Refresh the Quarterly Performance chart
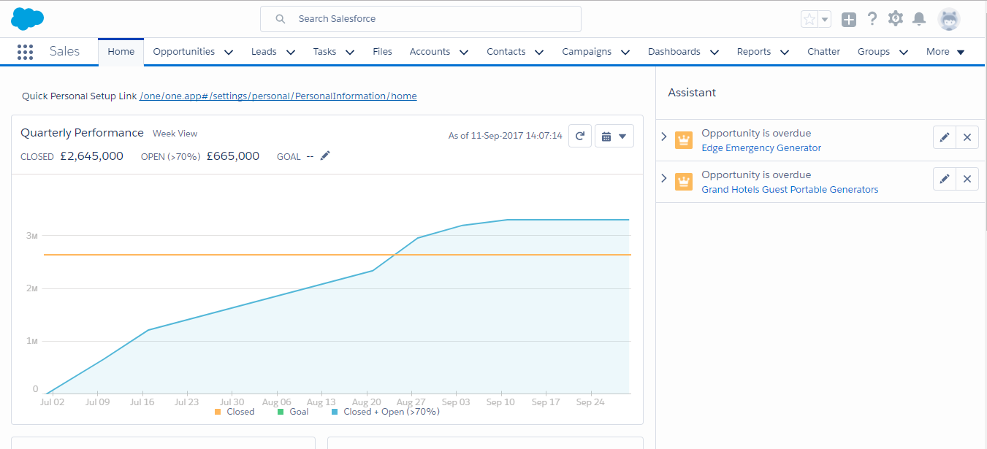Image resolution: width=987 pixels, height=449 pixels. pyautogui.click(x=579, y=136)
